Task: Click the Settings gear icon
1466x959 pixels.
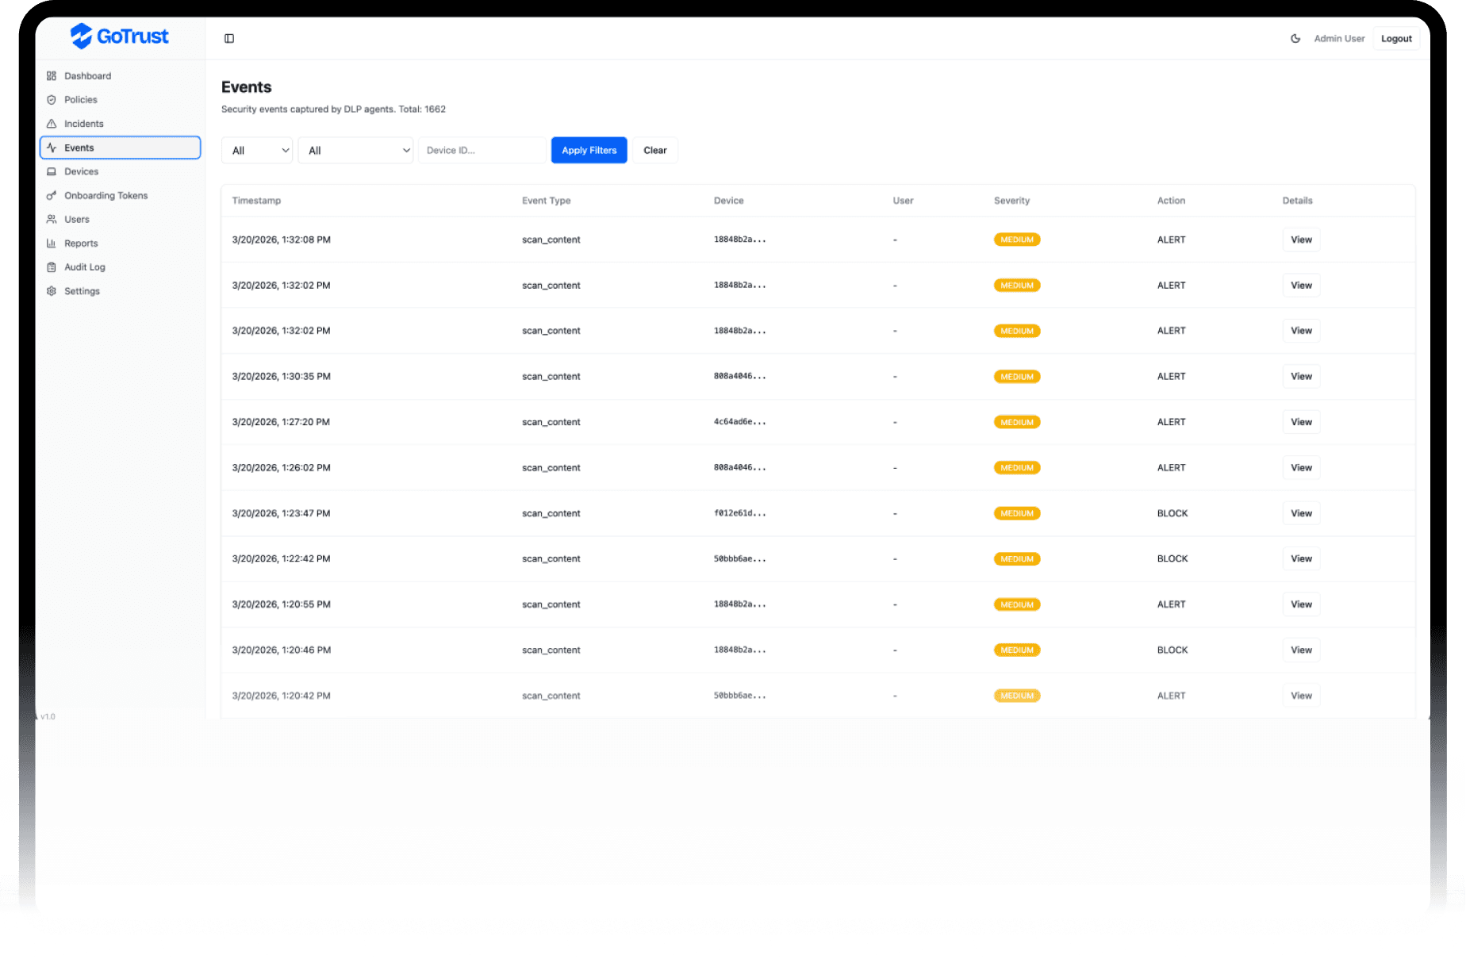Action: coord(52,291)
